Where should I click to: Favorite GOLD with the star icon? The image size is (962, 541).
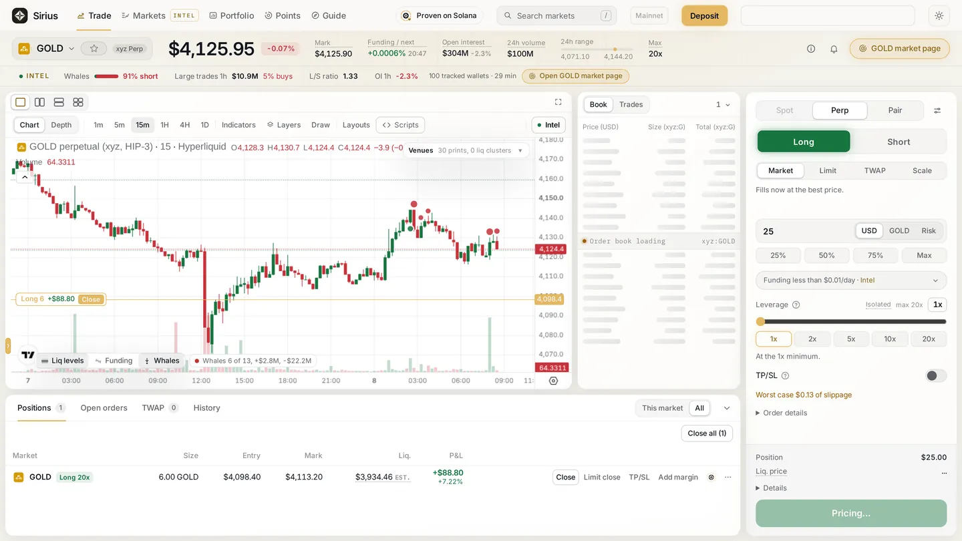click(94, 49)
